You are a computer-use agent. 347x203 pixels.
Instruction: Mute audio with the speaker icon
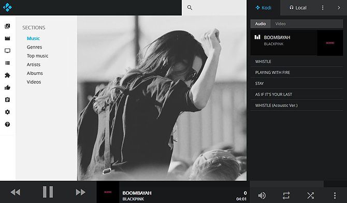point(262,195)
